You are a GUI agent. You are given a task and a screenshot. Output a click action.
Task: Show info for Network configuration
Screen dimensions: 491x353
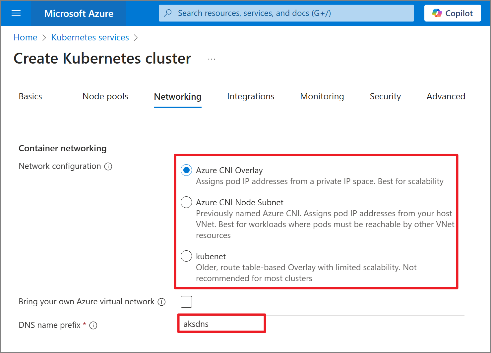(x=108, y=167)
